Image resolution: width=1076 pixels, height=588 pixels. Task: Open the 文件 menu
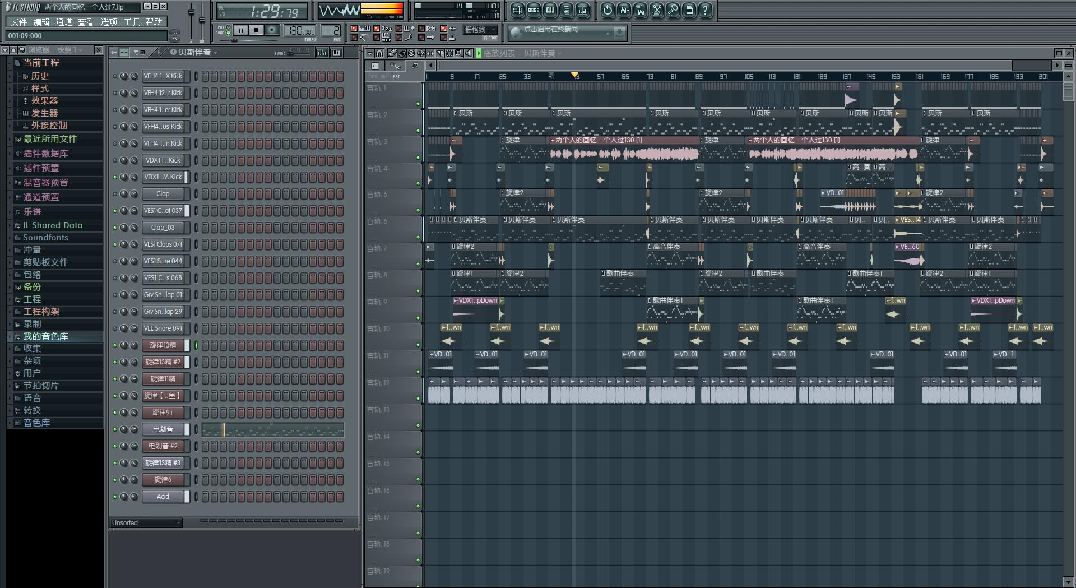click(18, 22)
